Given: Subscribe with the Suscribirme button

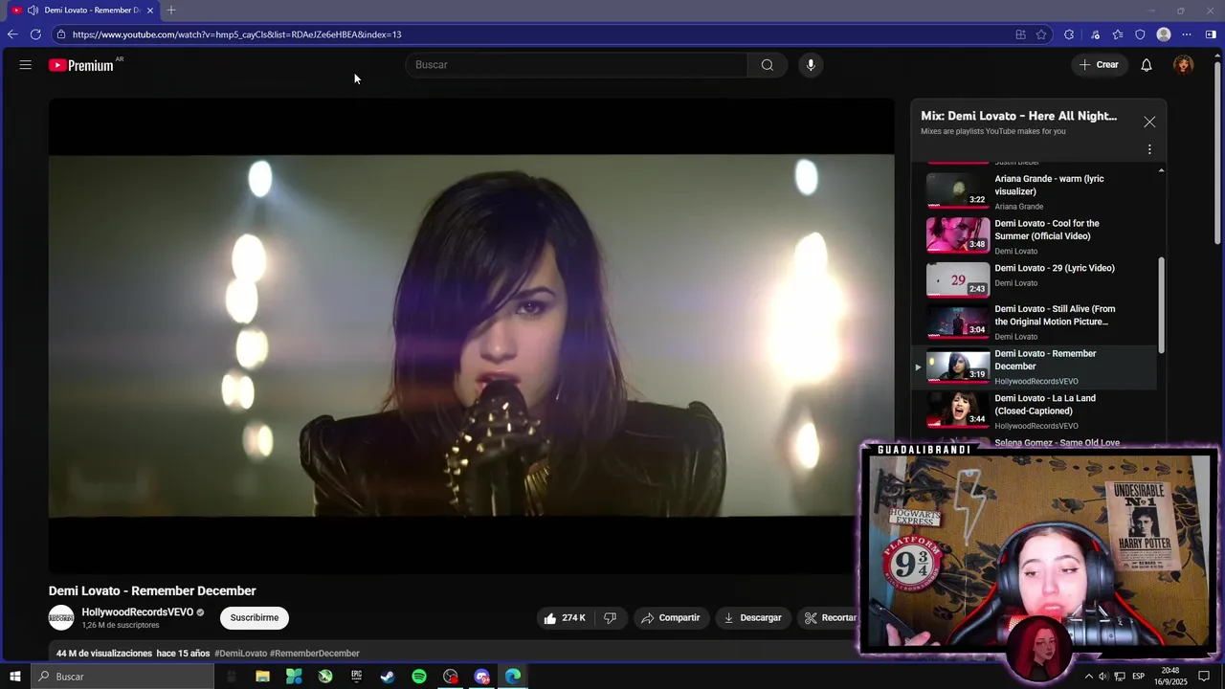Looking at the screenshot, I should [x=255, y=618].
